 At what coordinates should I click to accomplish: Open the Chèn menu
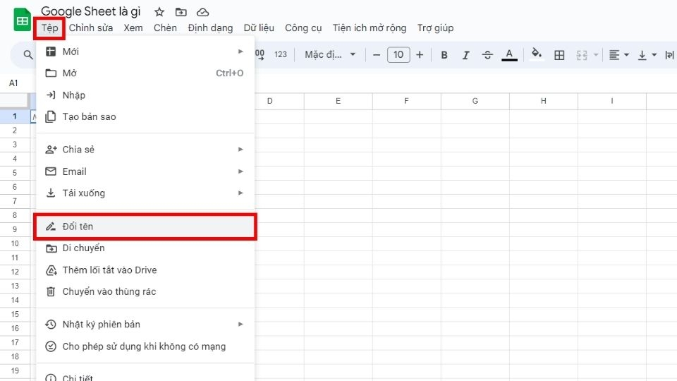(x=165, y=28)
